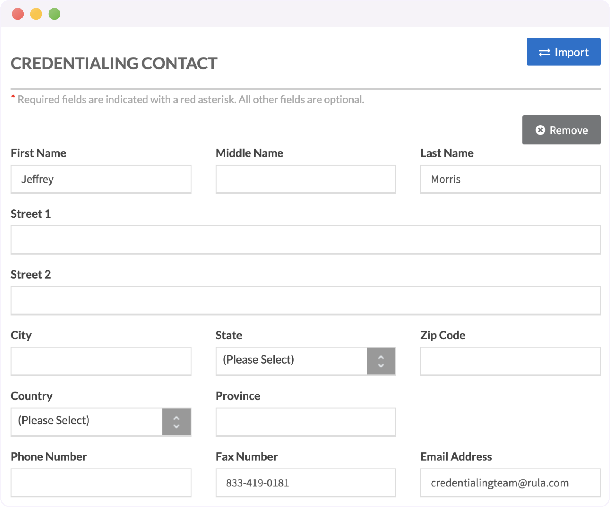Image resolution: width=610 pixels, height=507 pixels.
Task: Click the red close window dot
Action: tap(18, 14)
